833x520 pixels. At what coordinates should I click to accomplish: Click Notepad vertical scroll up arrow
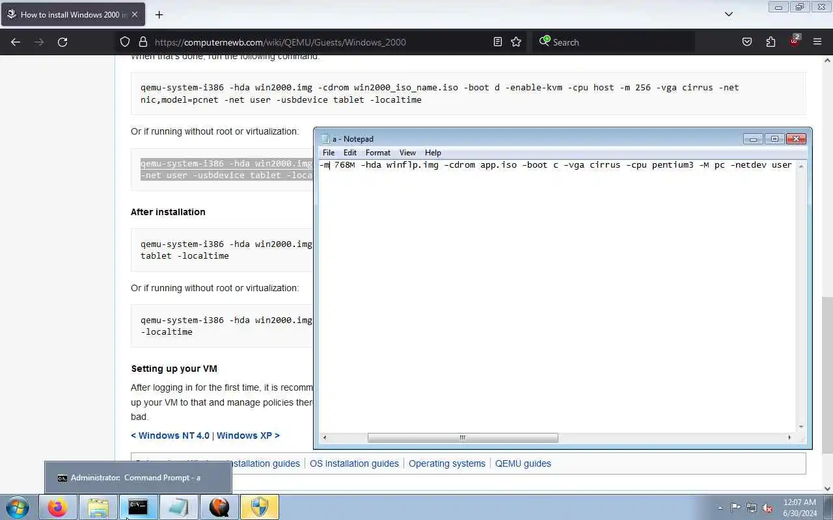801,166
